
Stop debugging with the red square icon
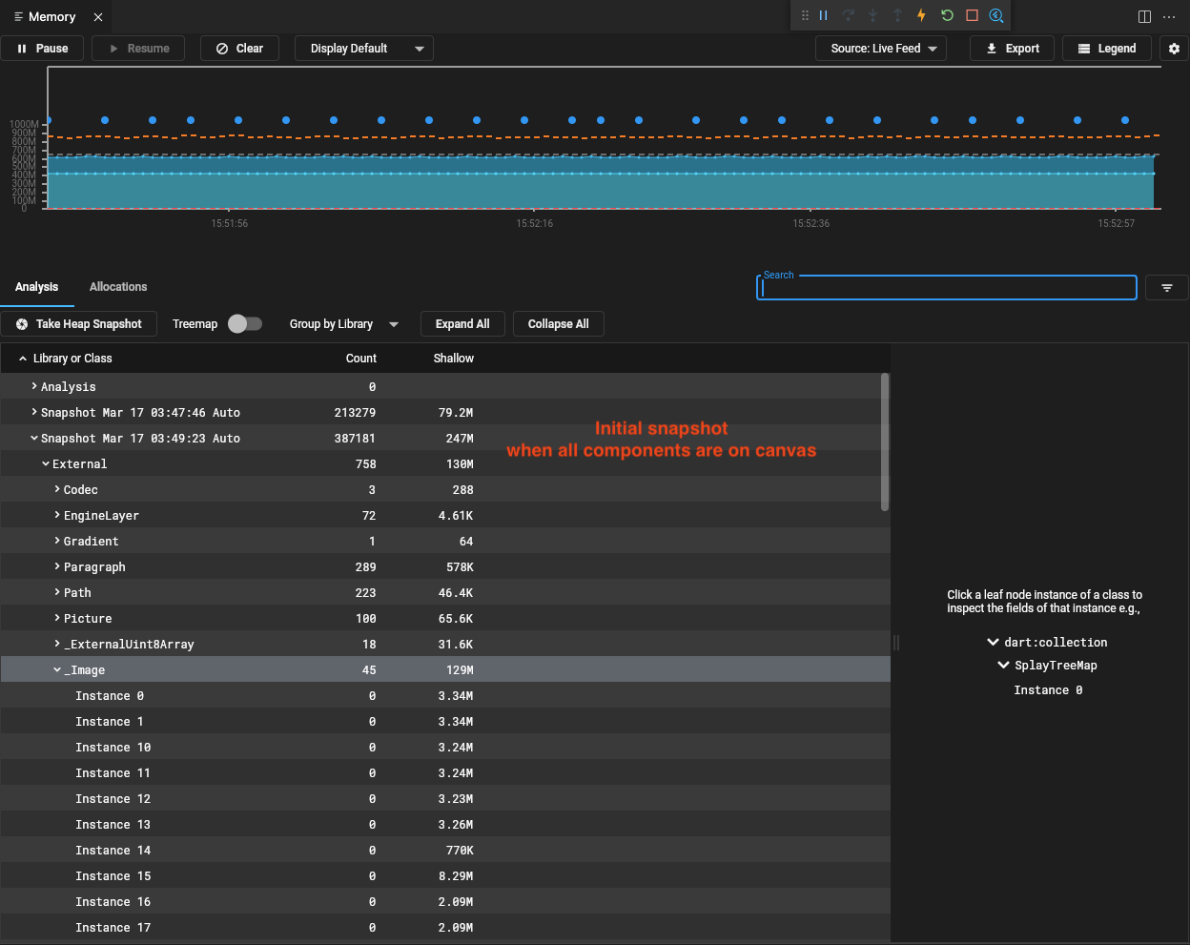(x=972, y=15)
